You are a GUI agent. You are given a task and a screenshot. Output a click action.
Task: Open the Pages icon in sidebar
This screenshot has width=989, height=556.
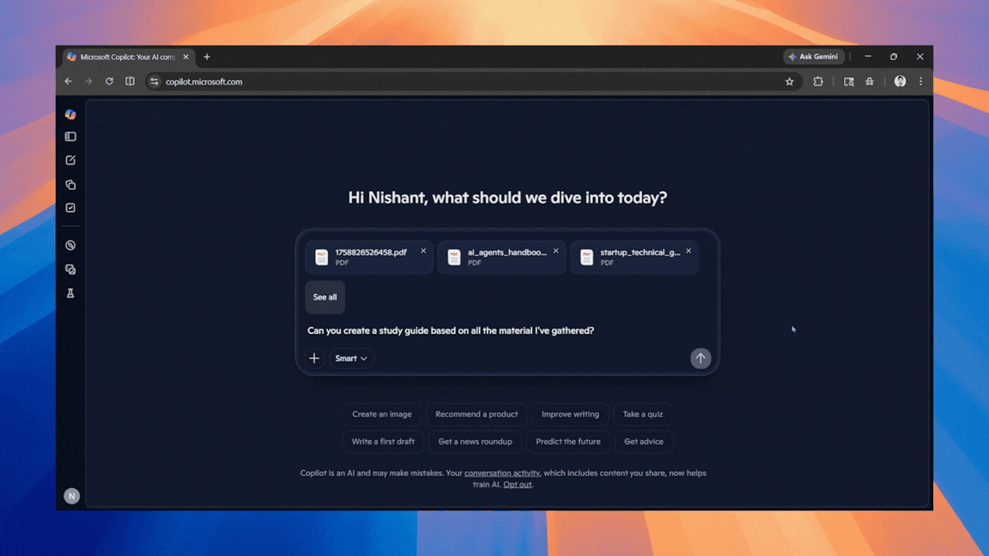70,184
